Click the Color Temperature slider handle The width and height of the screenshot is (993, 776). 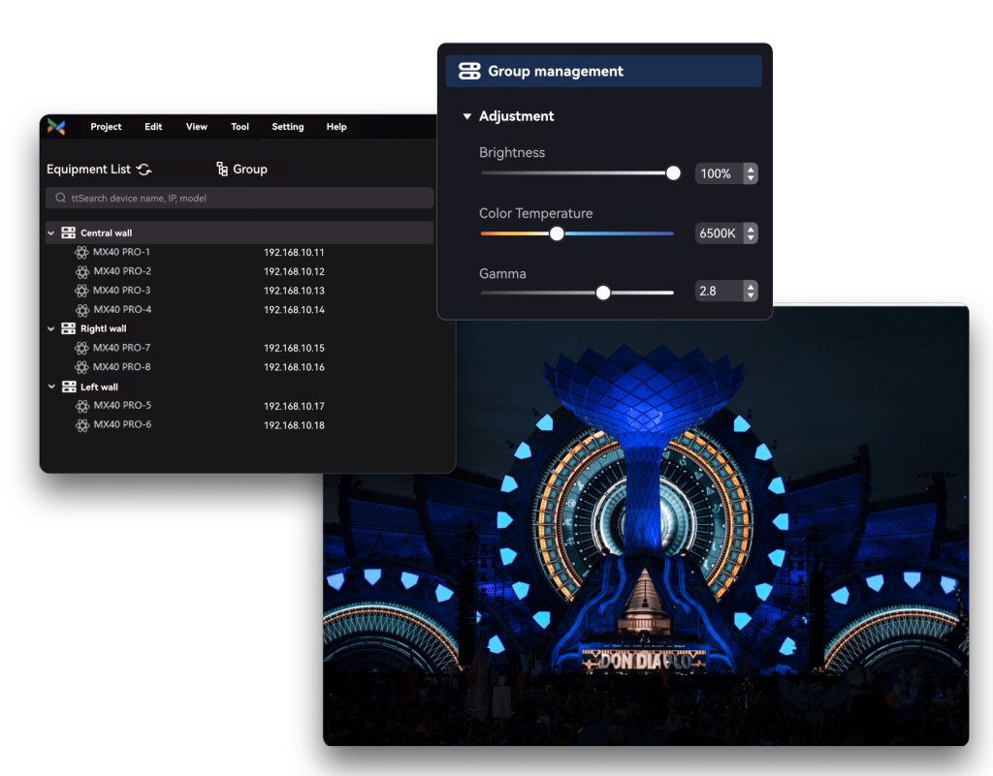coord(557,233)
